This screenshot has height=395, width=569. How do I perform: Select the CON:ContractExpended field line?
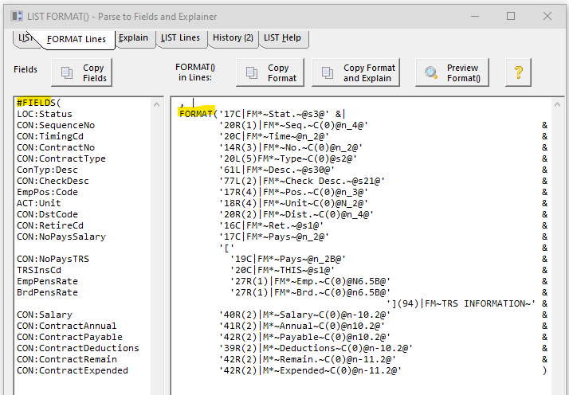[73, 370]
